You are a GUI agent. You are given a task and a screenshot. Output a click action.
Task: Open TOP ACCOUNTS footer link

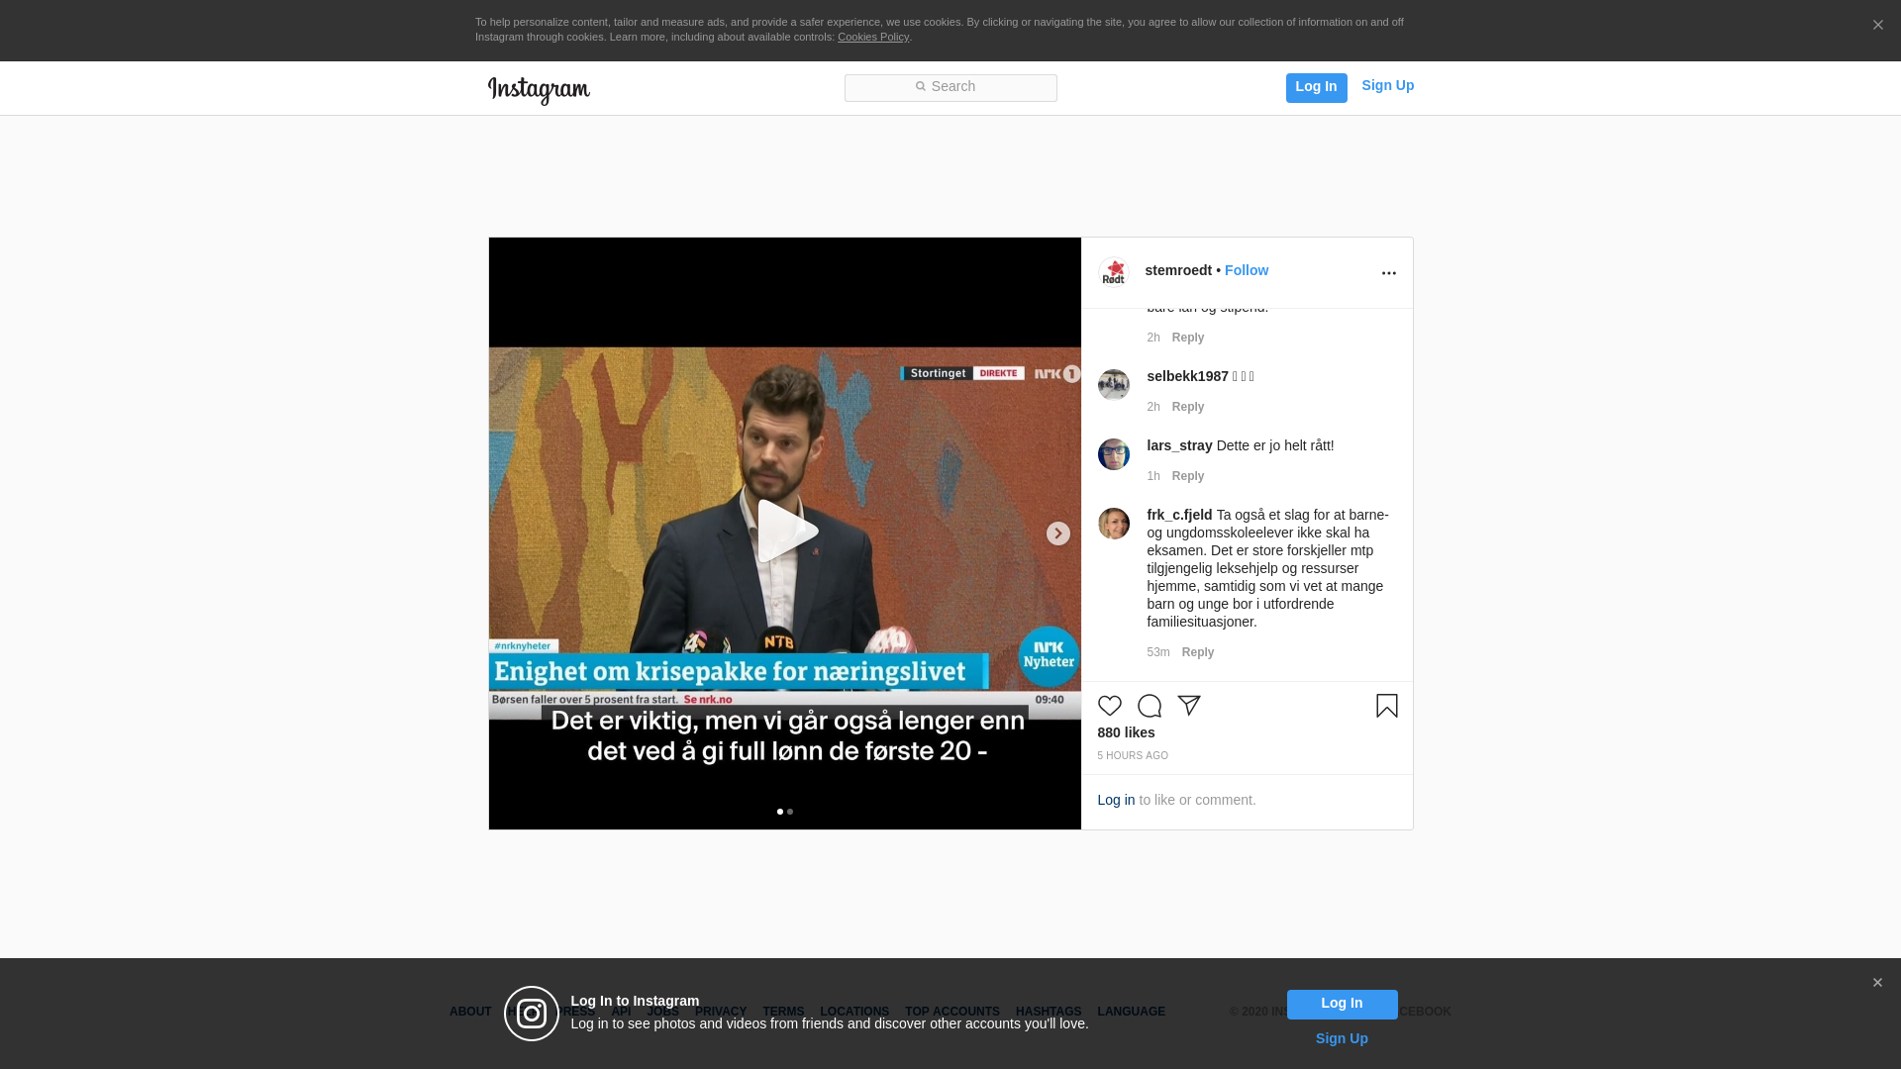[952, 1012]
